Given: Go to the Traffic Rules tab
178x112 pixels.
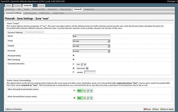Looking at the screenshot, I should point(44,13).
